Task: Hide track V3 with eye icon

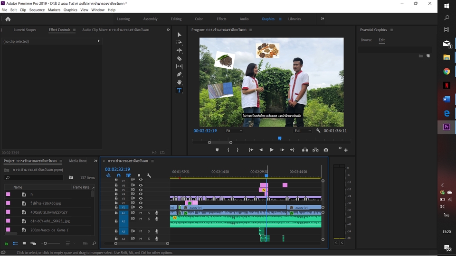Action: click(x=141, y=198)
